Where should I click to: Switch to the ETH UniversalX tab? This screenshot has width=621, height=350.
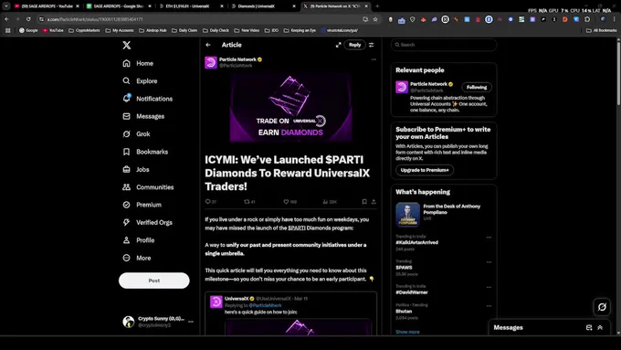[191, 6]
